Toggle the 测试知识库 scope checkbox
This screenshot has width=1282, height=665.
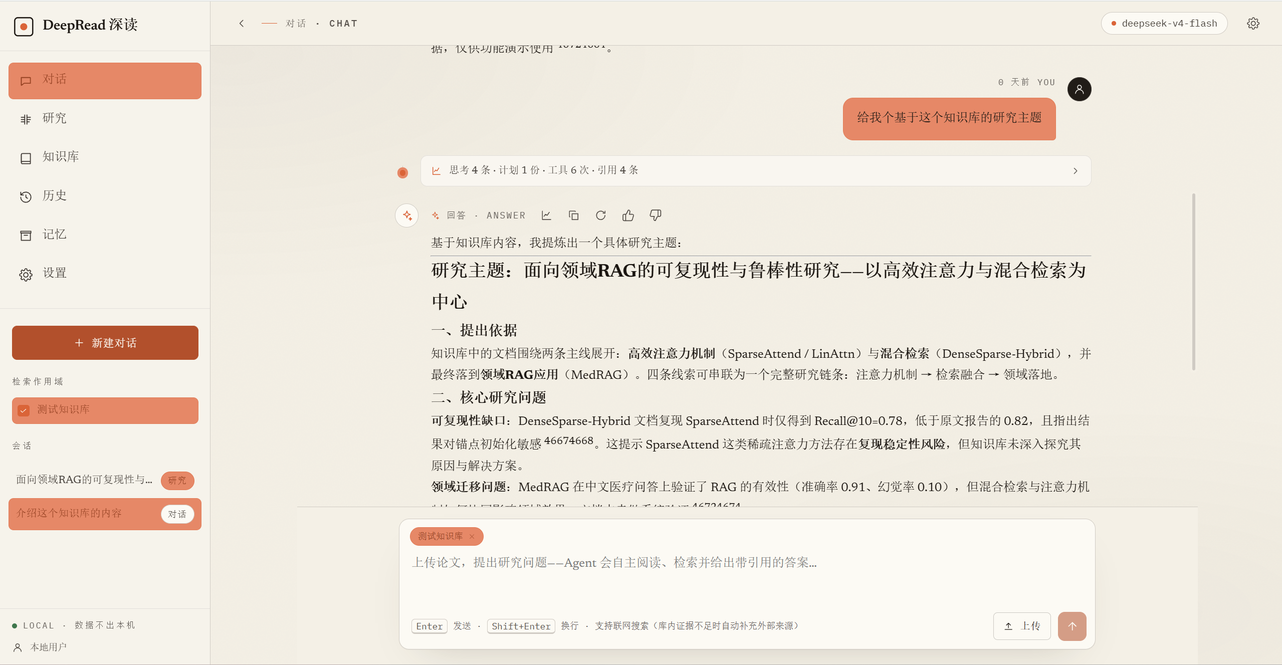24,410
